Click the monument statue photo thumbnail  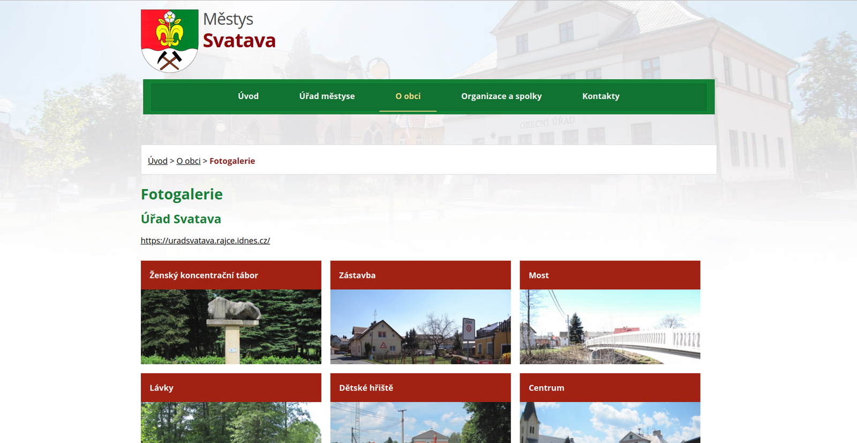(x=231, y=327)
